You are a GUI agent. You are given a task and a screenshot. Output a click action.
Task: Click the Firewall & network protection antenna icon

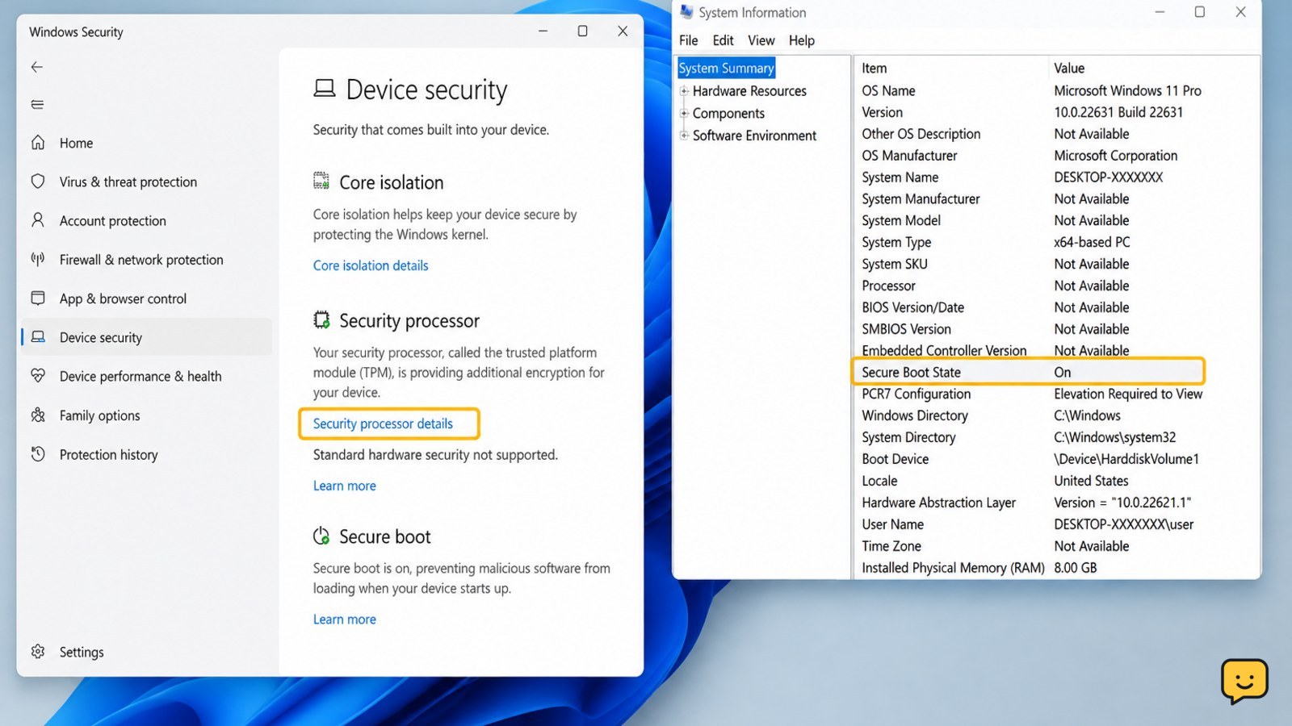[x=38, y=259]
